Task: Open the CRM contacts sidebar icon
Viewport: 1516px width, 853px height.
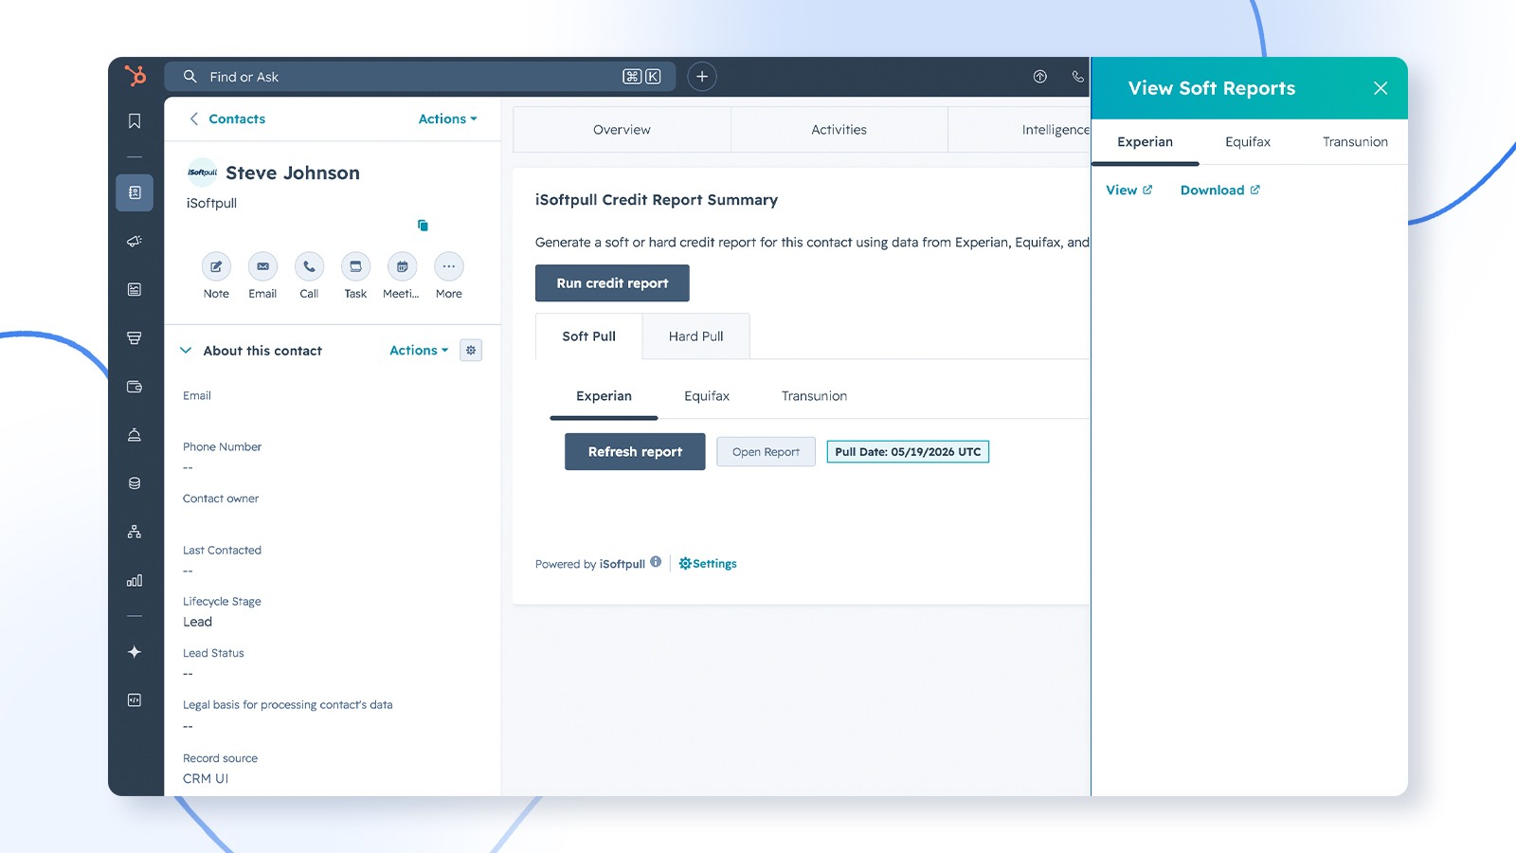Action: [x=135, y=192]
